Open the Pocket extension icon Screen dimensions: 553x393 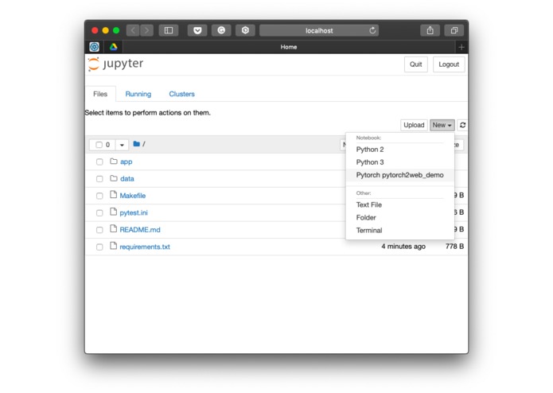pyautogui.click(x=197, y=31)
